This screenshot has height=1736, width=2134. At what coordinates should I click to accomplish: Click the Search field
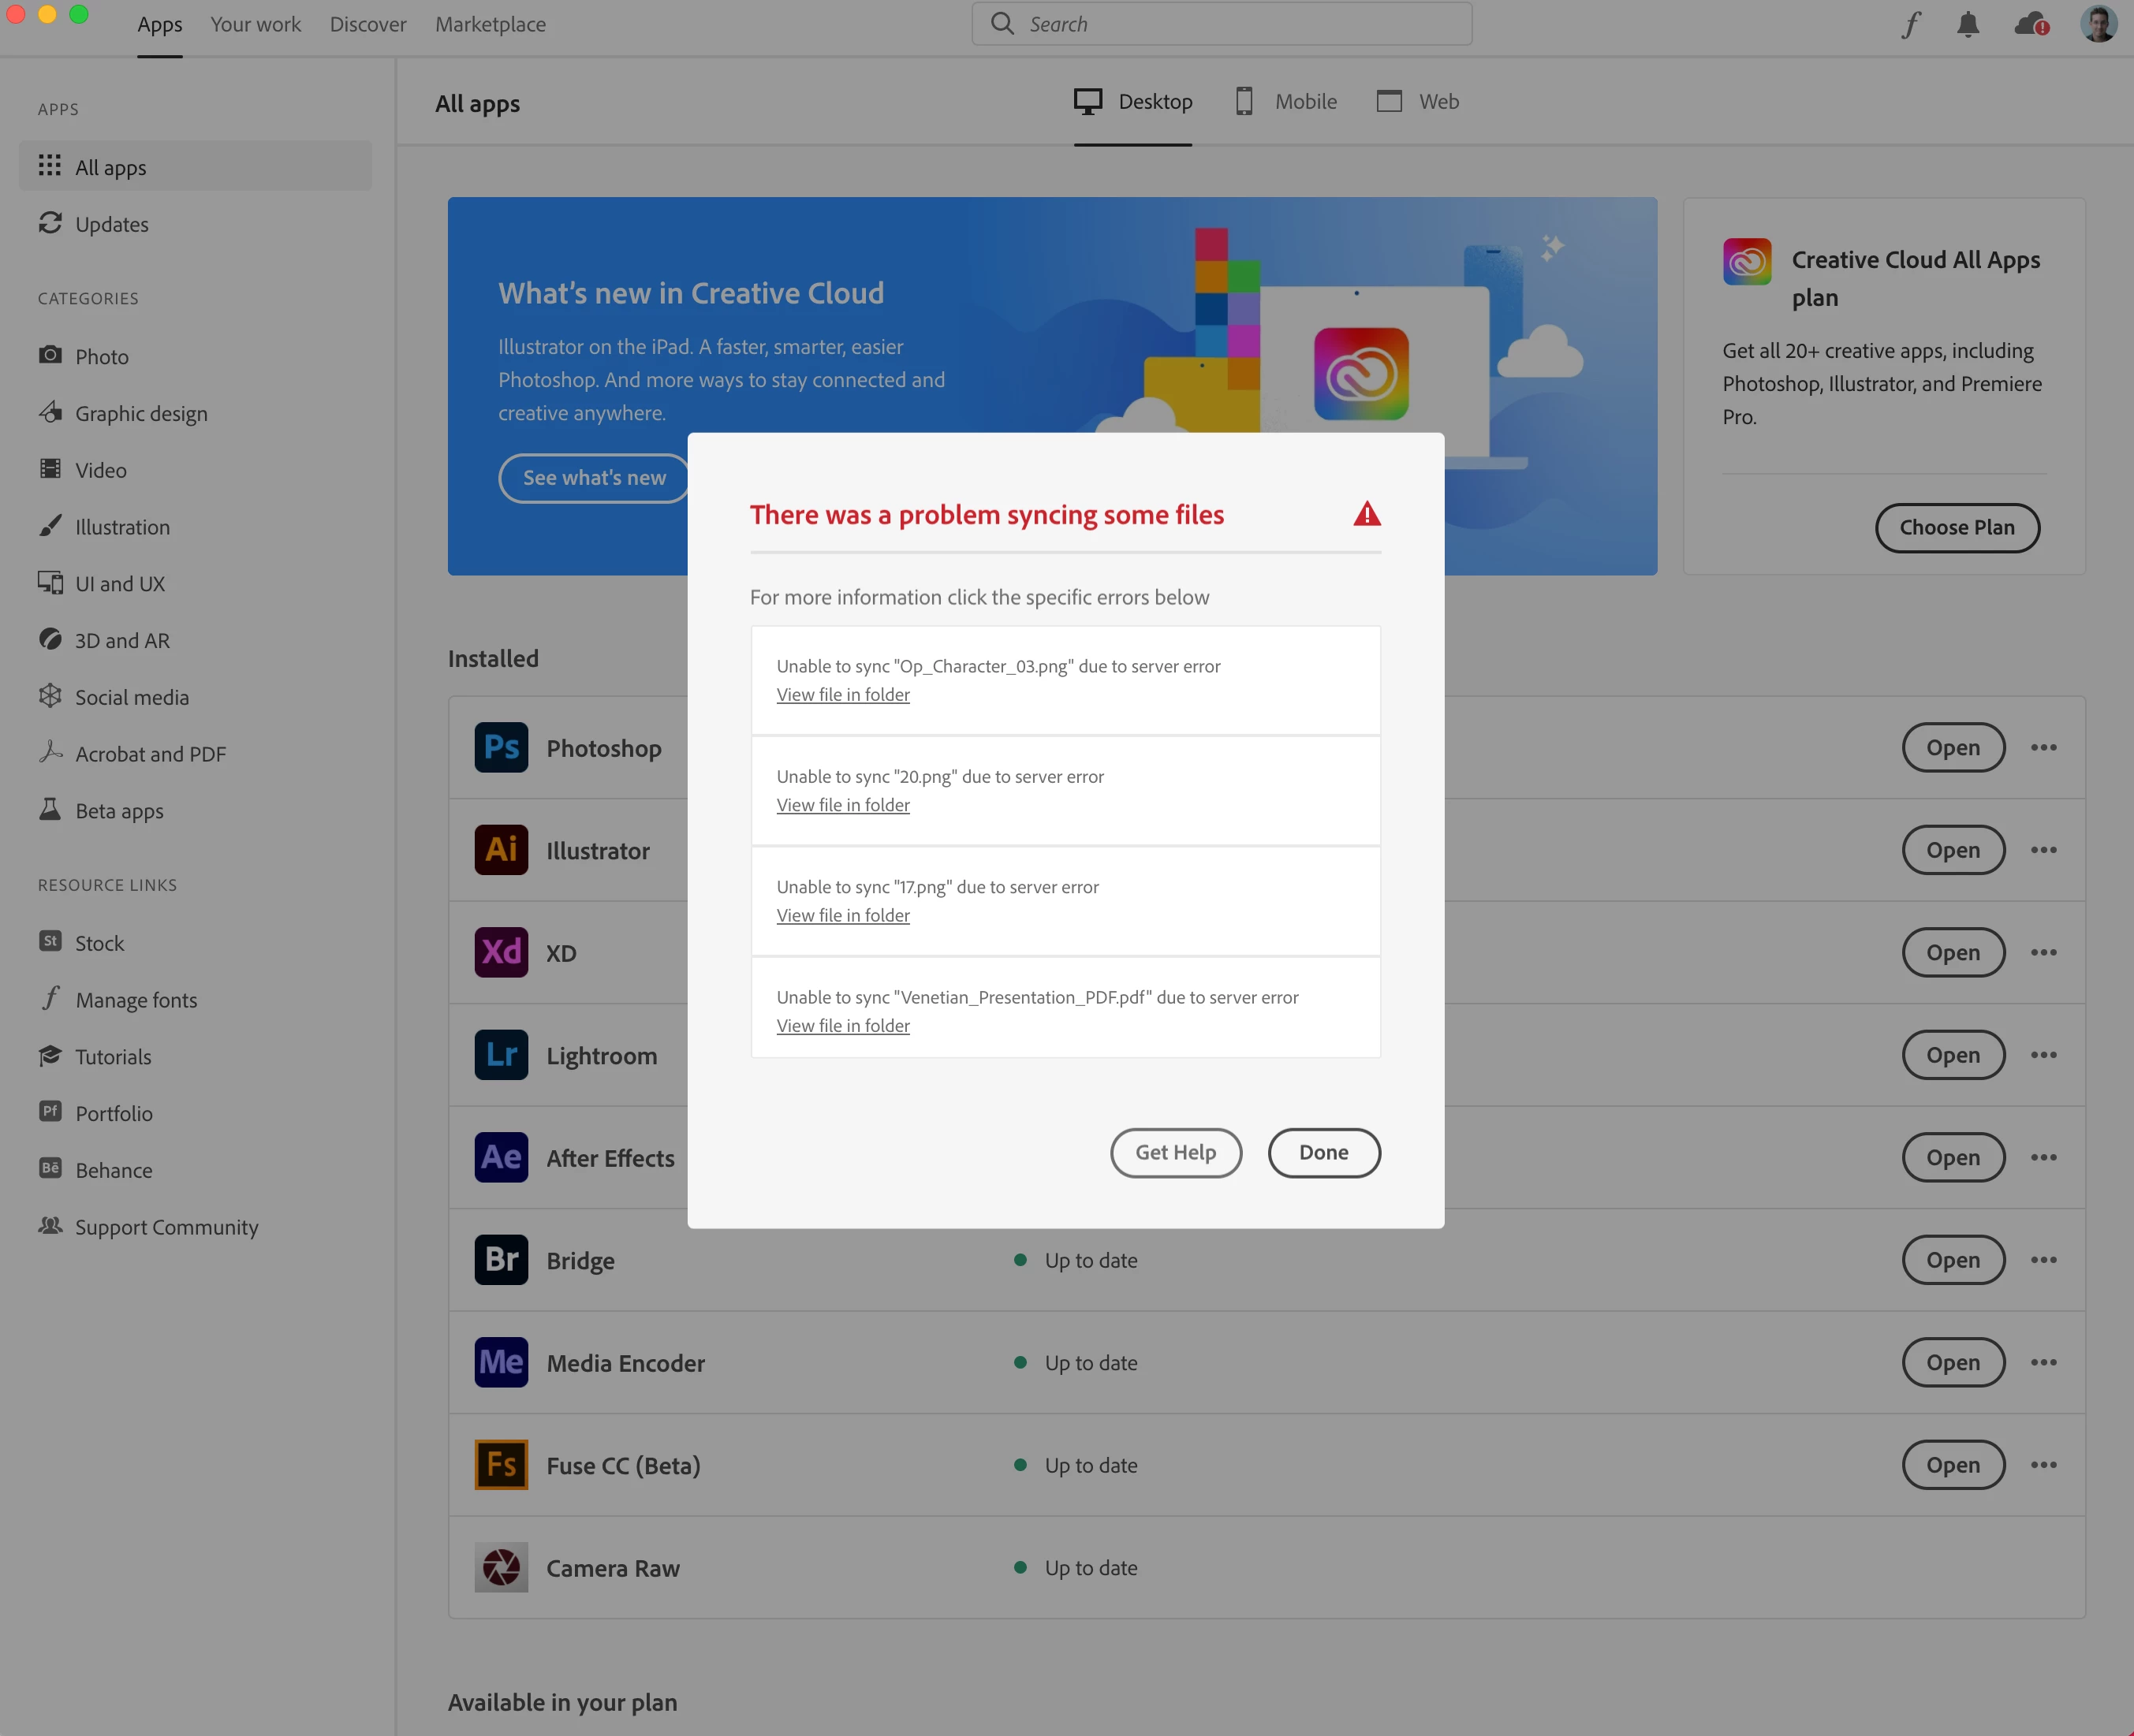1221,24
